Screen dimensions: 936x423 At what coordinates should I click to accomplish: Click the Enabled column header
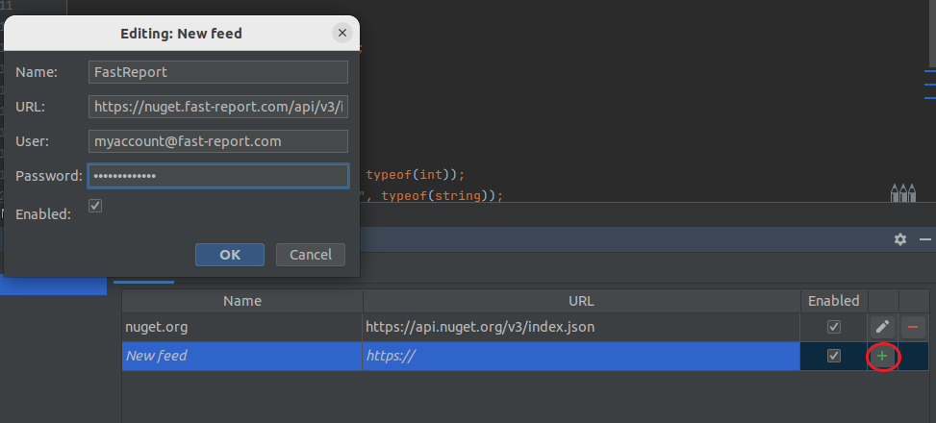[x=833, y=301]
